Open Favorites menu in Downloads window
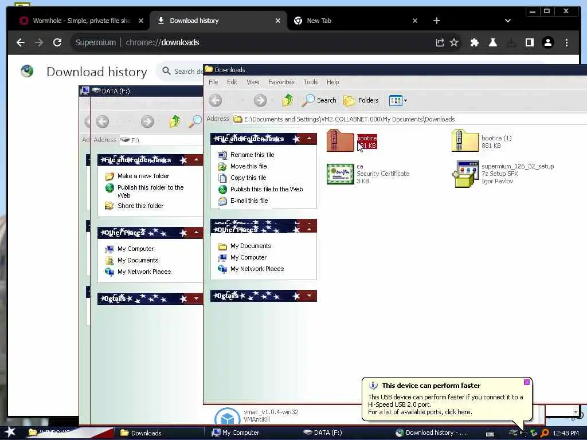The image size is (587, 440). pos(281,82)
